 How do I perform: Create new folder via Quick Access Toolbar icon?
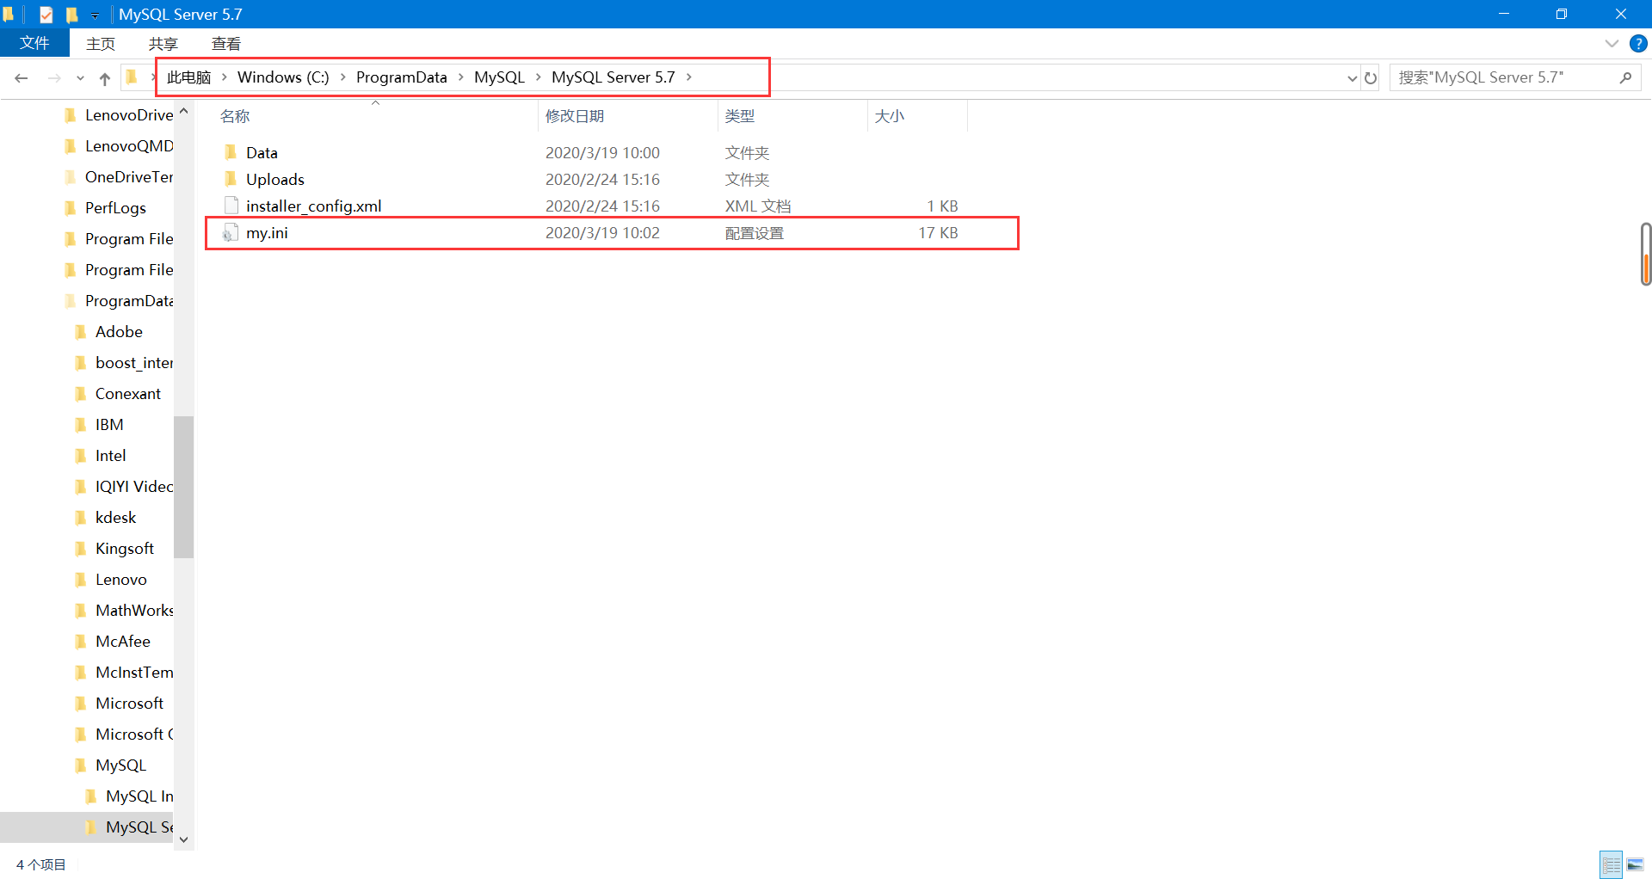[72, 14]
